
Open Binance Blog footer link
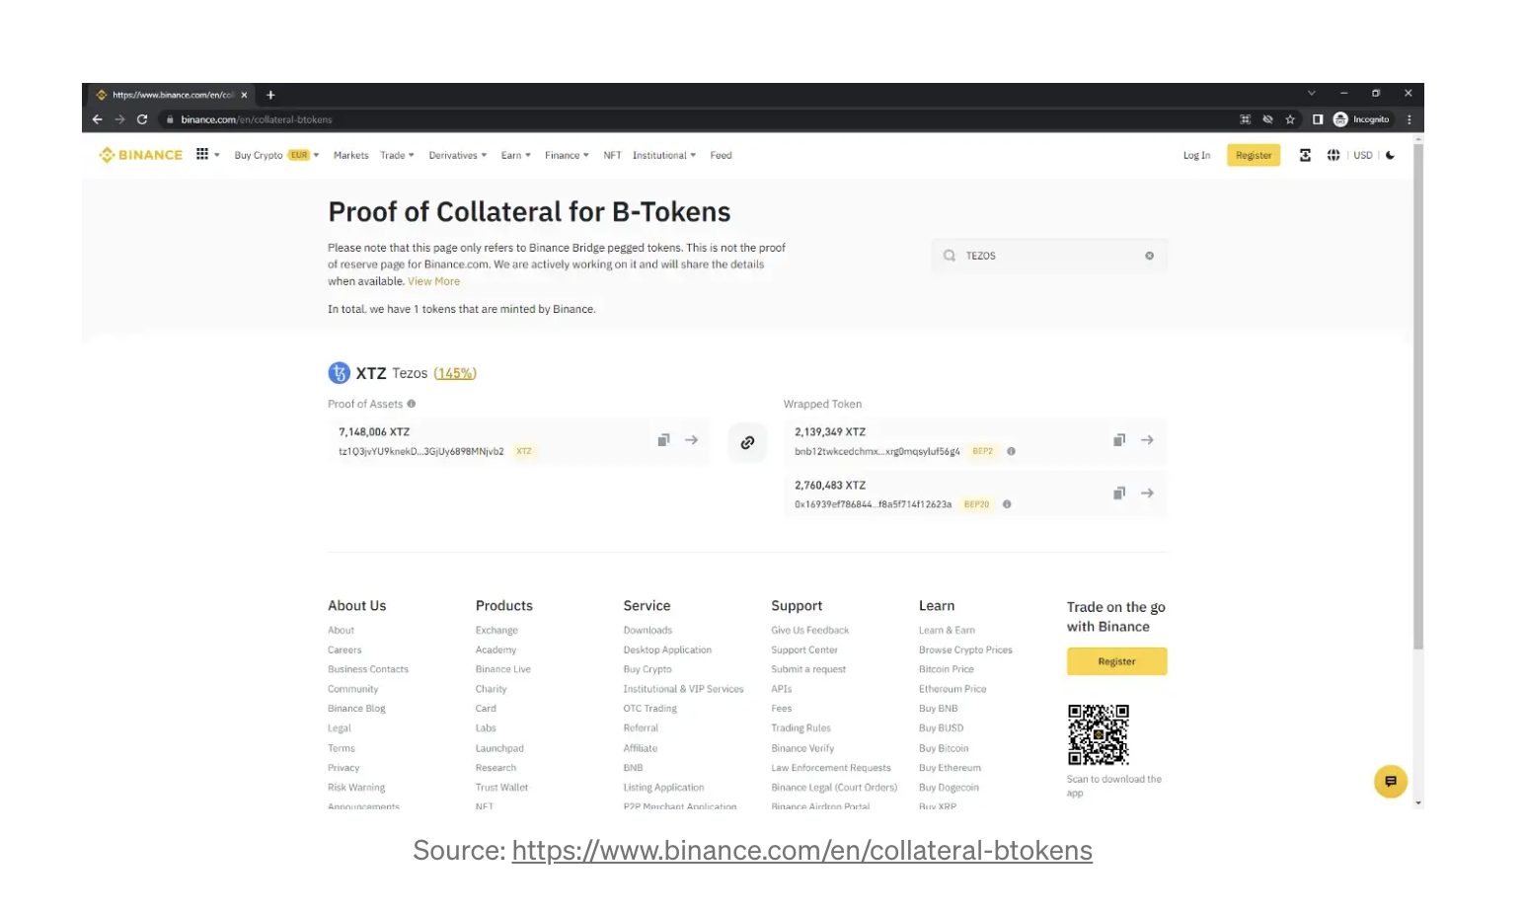356,709
